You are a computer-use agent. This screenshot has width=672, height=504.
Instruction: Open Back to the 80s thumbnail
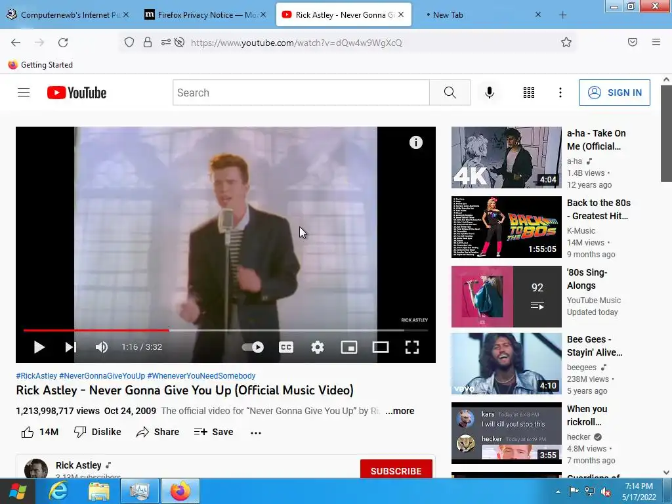(506, 227)
